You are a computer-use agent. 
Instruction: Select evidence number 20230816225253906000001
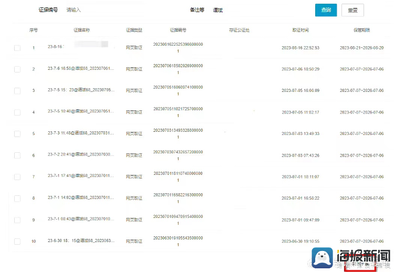pyautogui.click(x=178, y=48)
